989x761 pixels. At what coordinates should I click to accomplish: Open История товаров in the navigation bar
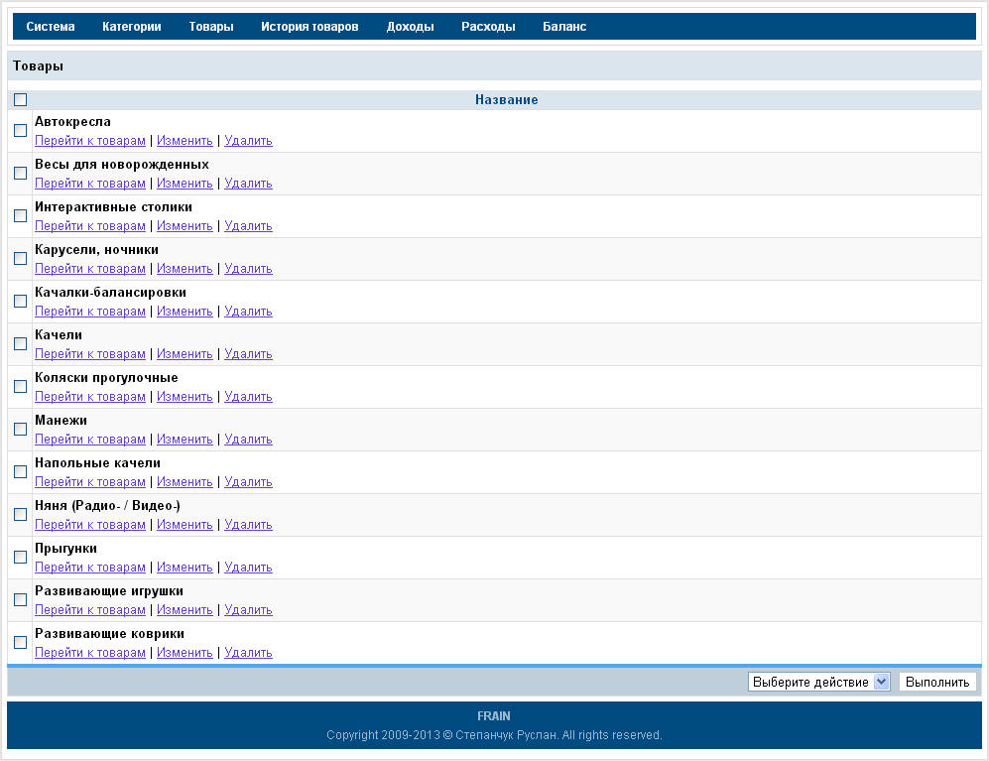(309, 27)
